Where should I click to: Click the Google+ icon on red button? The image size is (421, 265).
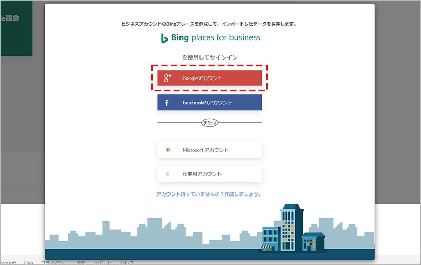click(167, 78)
